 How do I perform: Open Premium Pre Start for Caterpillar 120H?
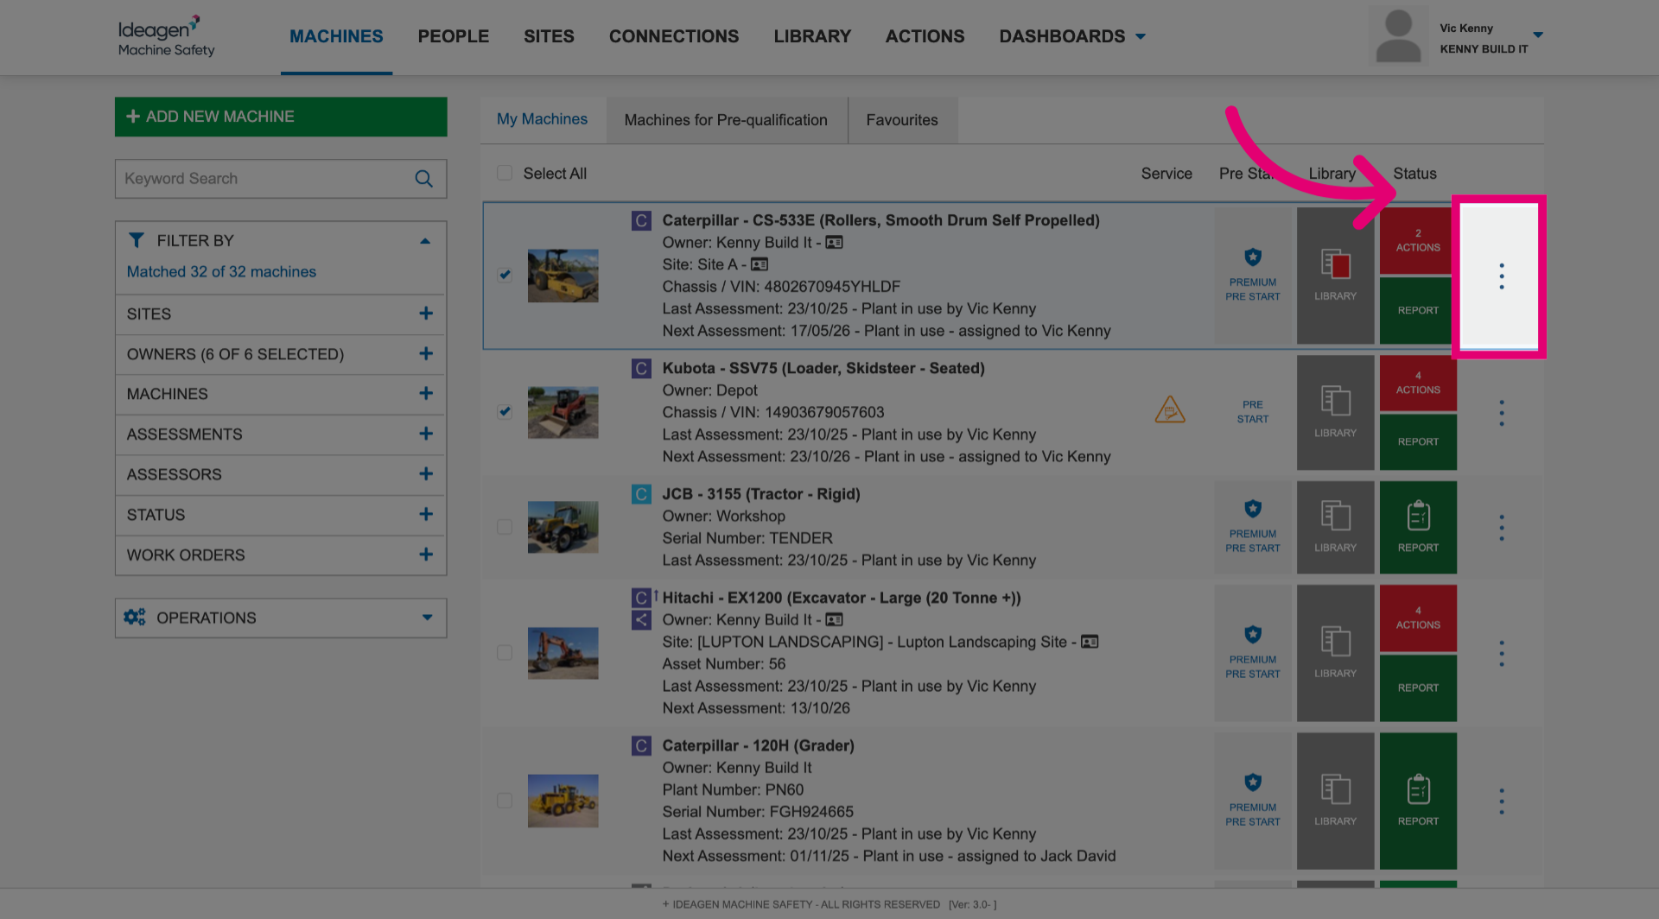coord(1252,801)
